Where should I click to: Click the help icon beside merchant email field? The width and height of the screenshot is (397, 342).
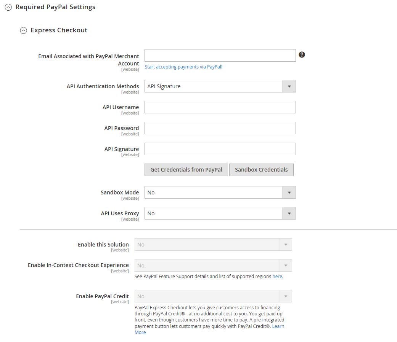(302, 55)
